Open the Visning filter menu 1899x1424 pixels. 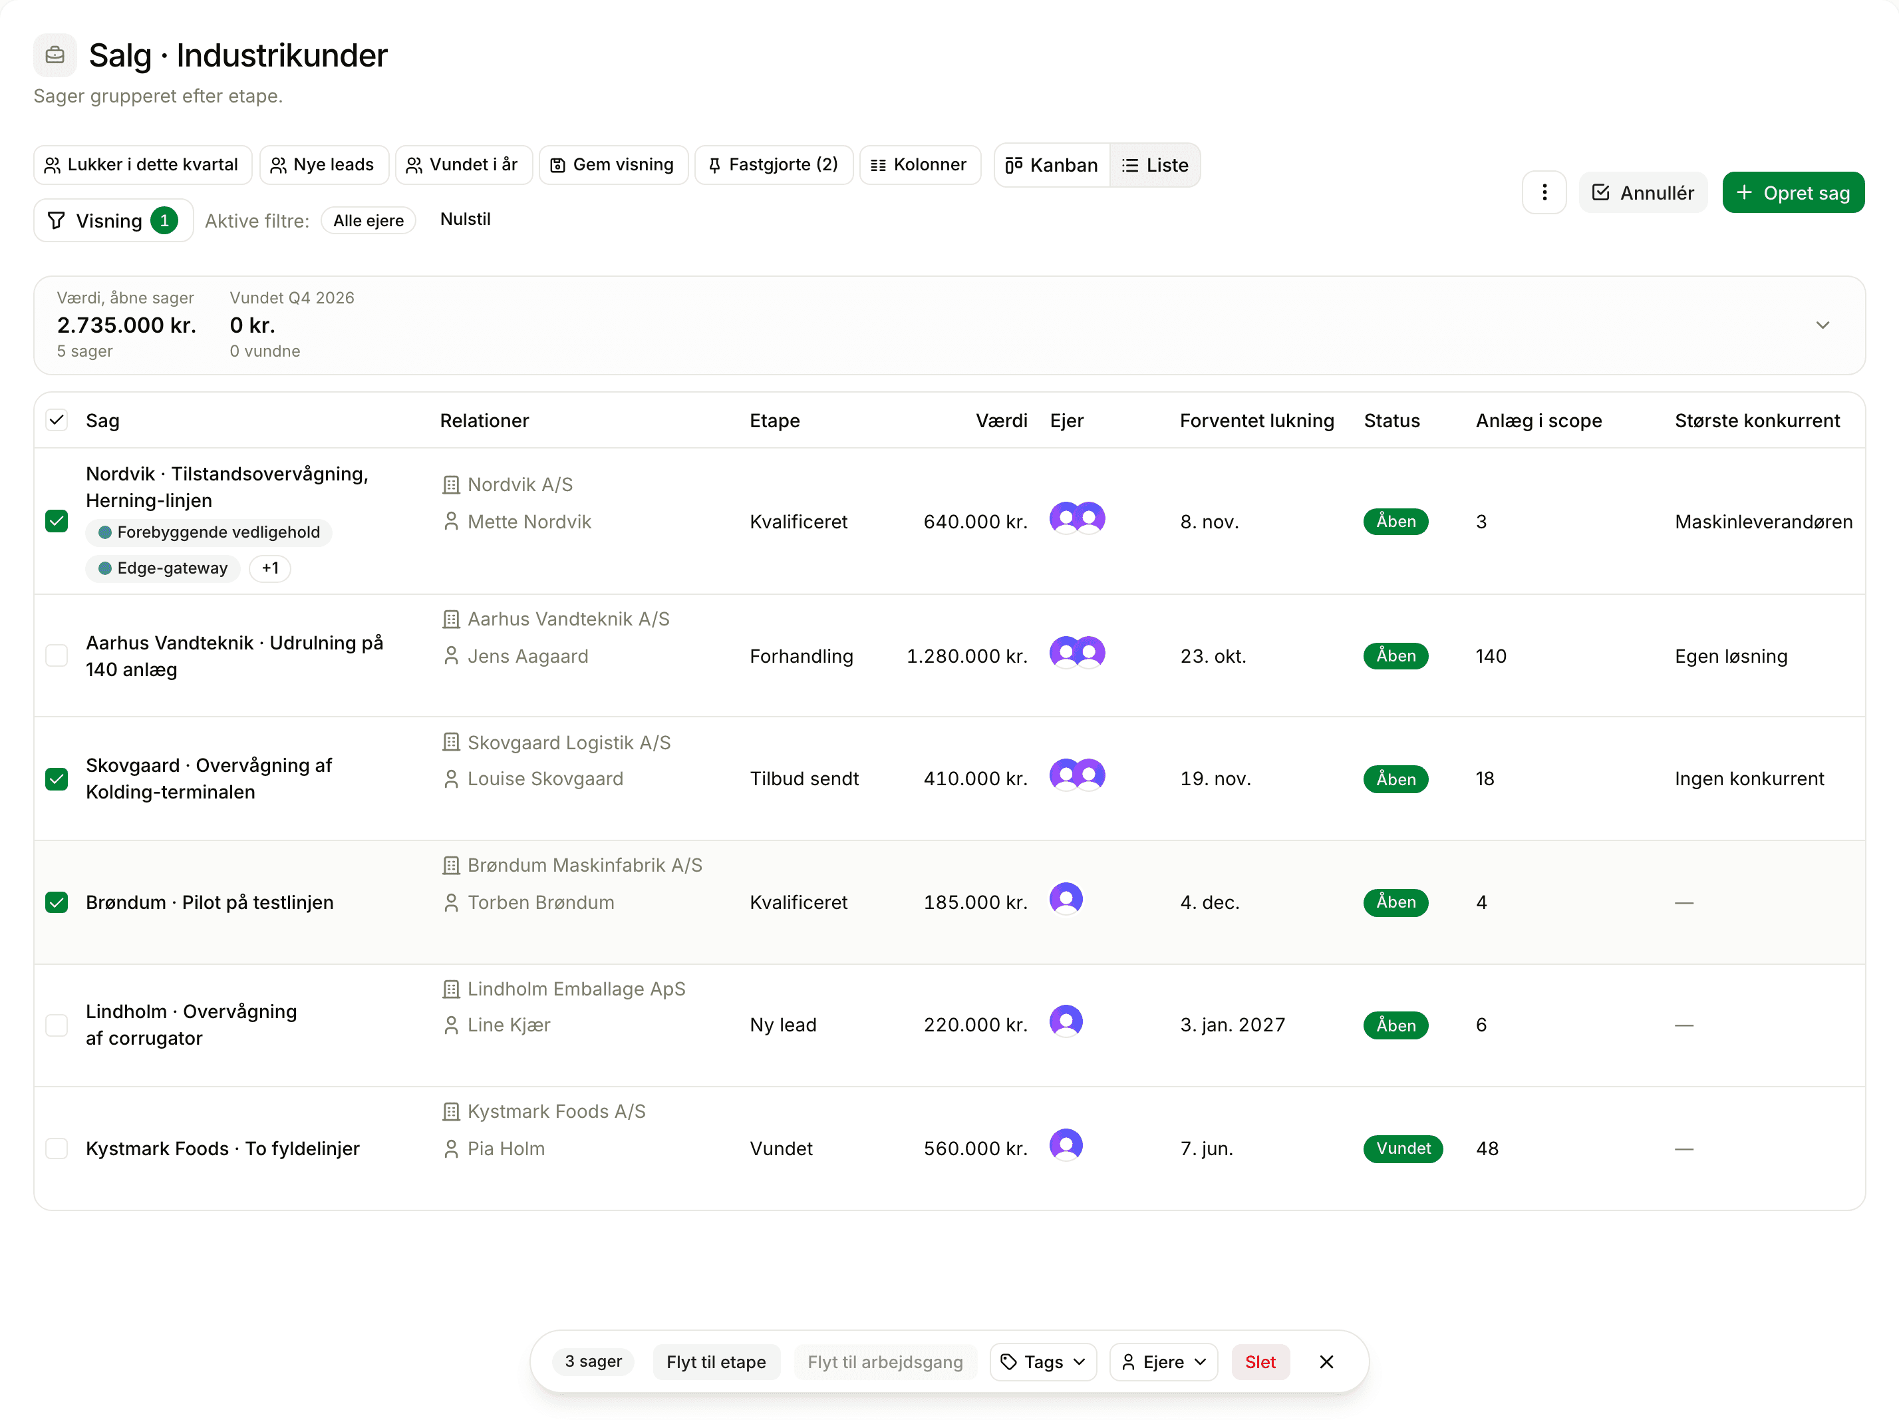[x=112, y=221]
